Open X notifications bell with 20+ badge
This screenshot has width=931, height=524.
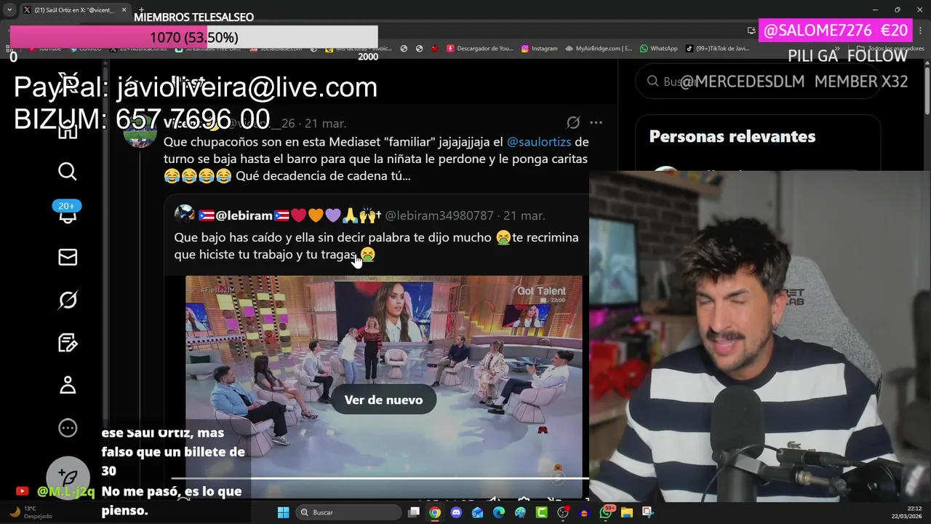point(67,213)
